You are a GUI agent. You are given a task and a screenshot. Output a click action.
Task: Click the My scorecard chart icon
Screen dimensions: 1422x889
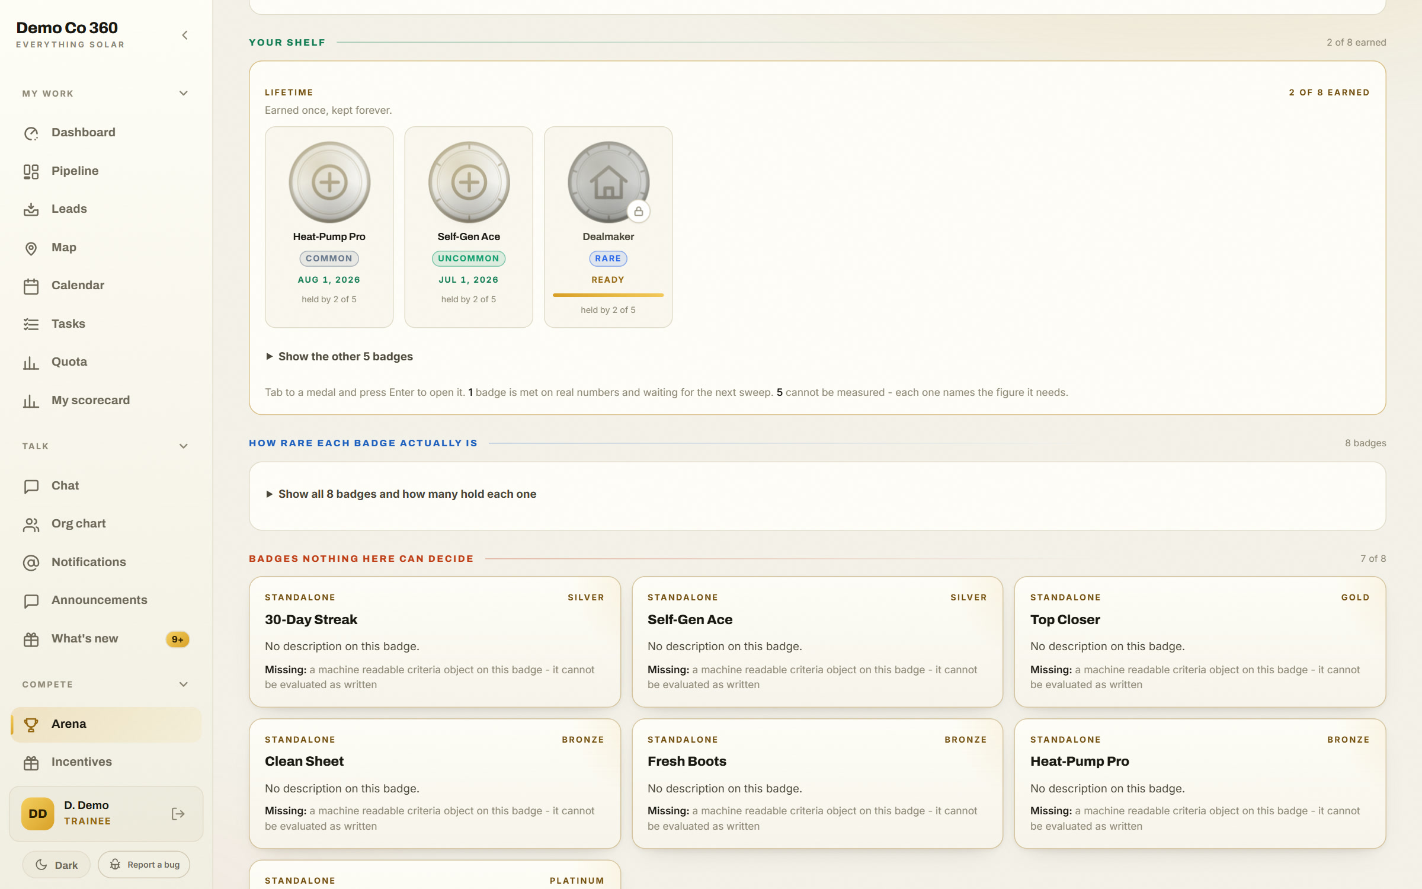31,401
